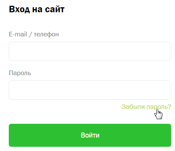Focus the E-mail / телефон input field
This screenshot has height=151, width=175.
click(x=90, y=51)
